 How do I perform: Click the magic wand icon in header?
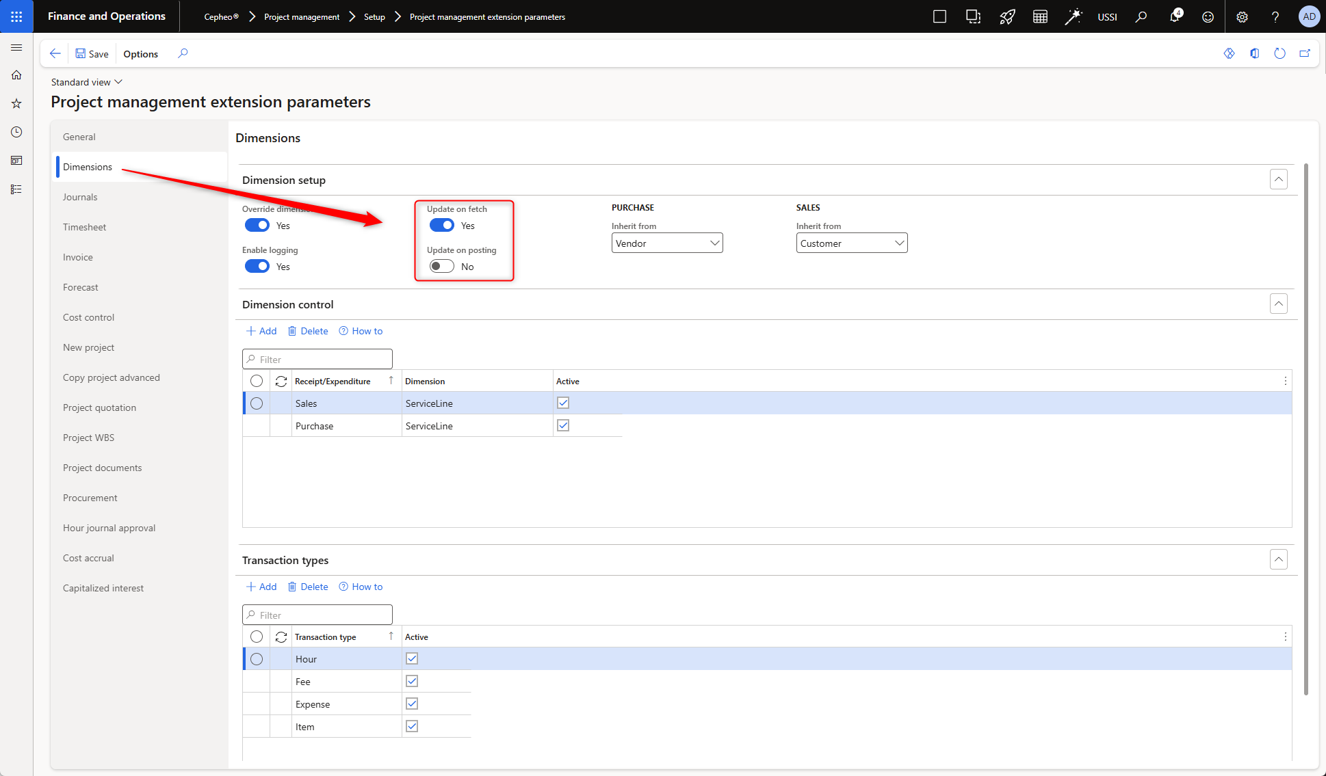tap(1073, 16)
